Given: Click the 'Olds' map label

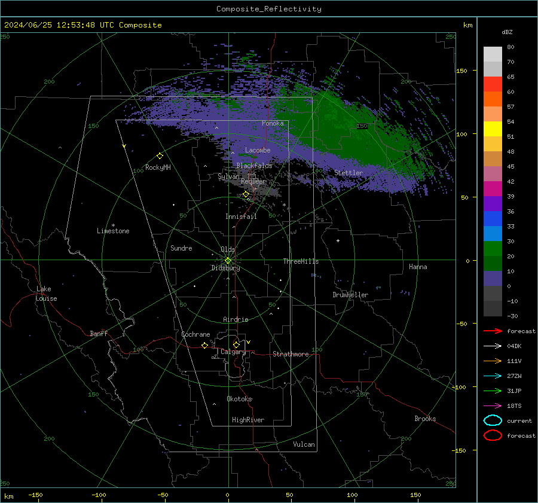Looking at the screenshot, I should pos(228,249).
